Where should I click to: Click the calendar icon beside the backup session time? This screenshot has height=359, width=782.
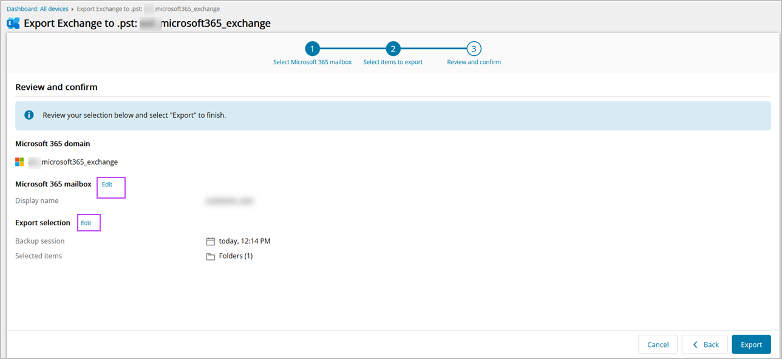[211, 241]
